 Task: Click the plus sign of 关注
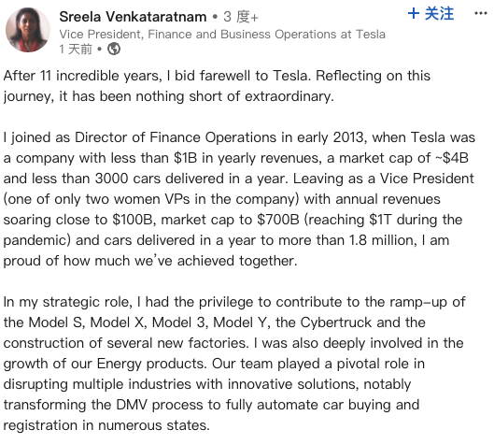(414, 14)
